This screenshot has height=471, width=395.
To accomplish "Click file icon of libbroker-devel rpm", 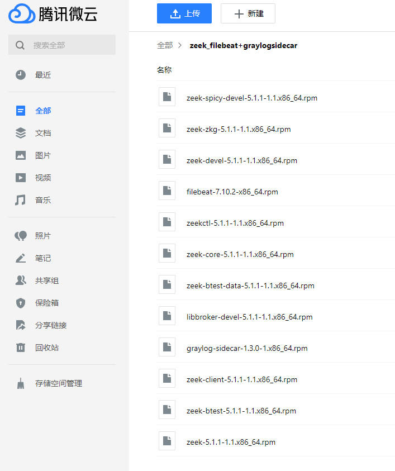I will click(167, 316).
